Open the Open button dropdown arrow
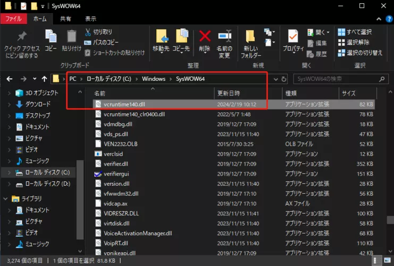Viewport: 394px width, 266px height. 328,32
